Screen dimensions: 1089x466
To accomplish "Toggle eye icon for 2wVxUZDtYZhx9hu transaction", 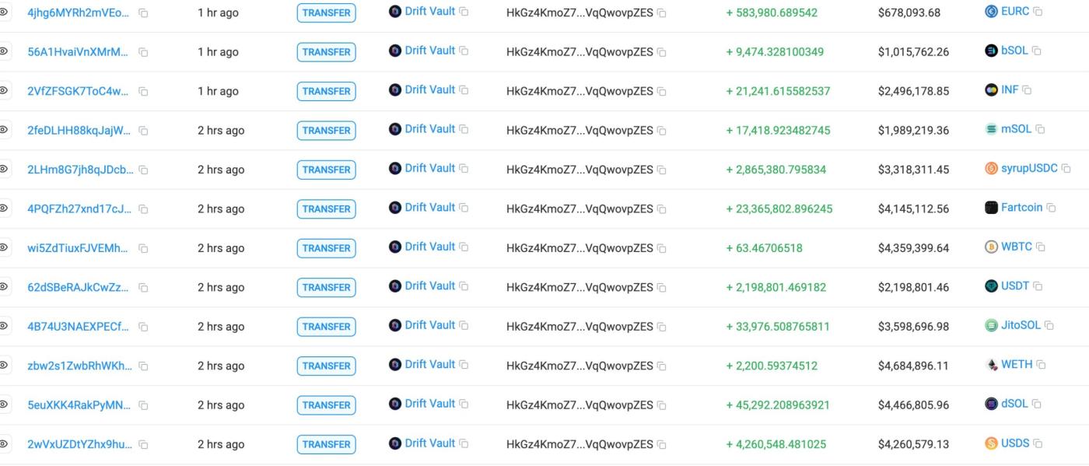I will 4,444.
